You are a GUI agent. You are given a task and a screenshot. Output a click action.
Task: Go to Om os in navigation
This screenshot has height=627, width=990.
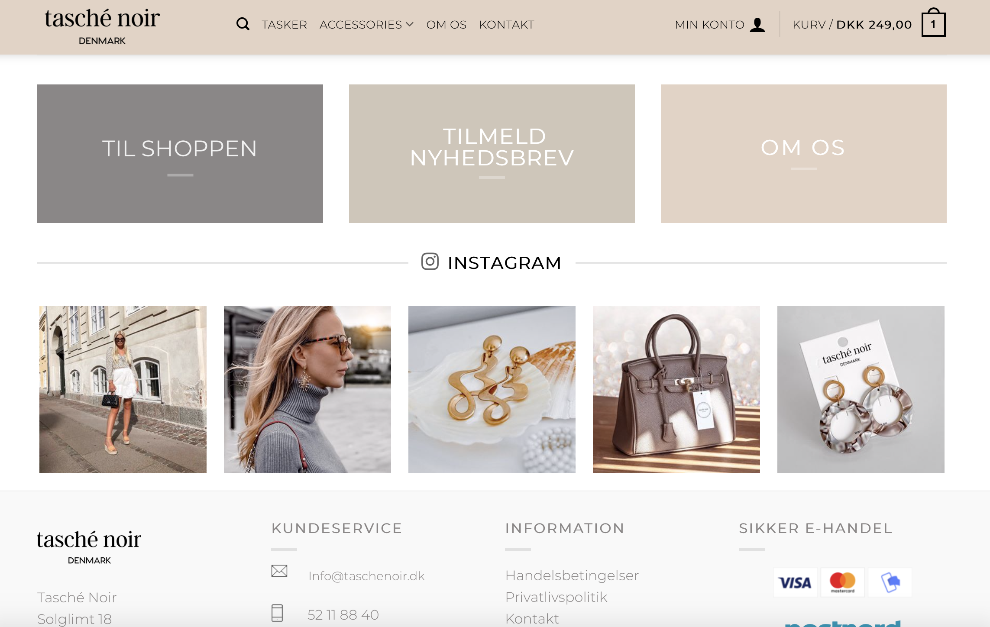pyautogui.click(x=446, y=25)
